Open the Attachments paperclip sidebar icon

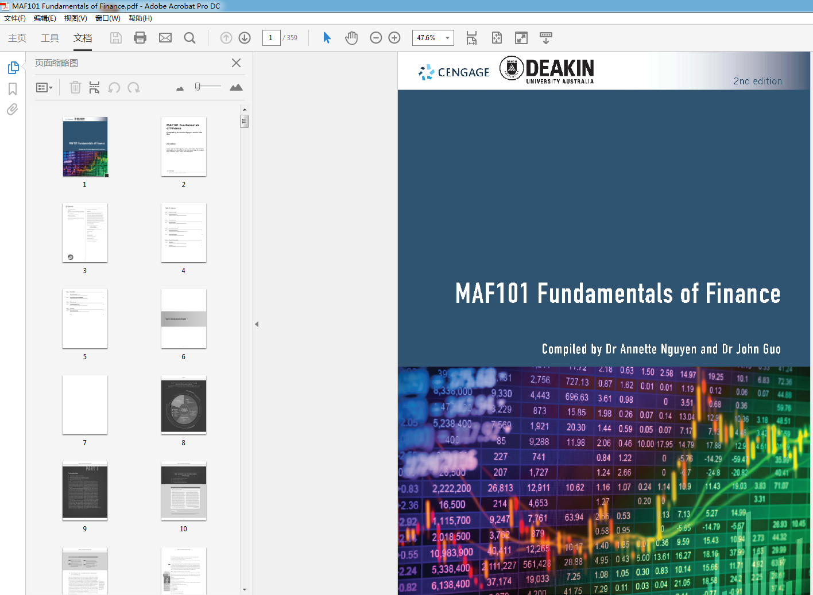tap(12, 109)
